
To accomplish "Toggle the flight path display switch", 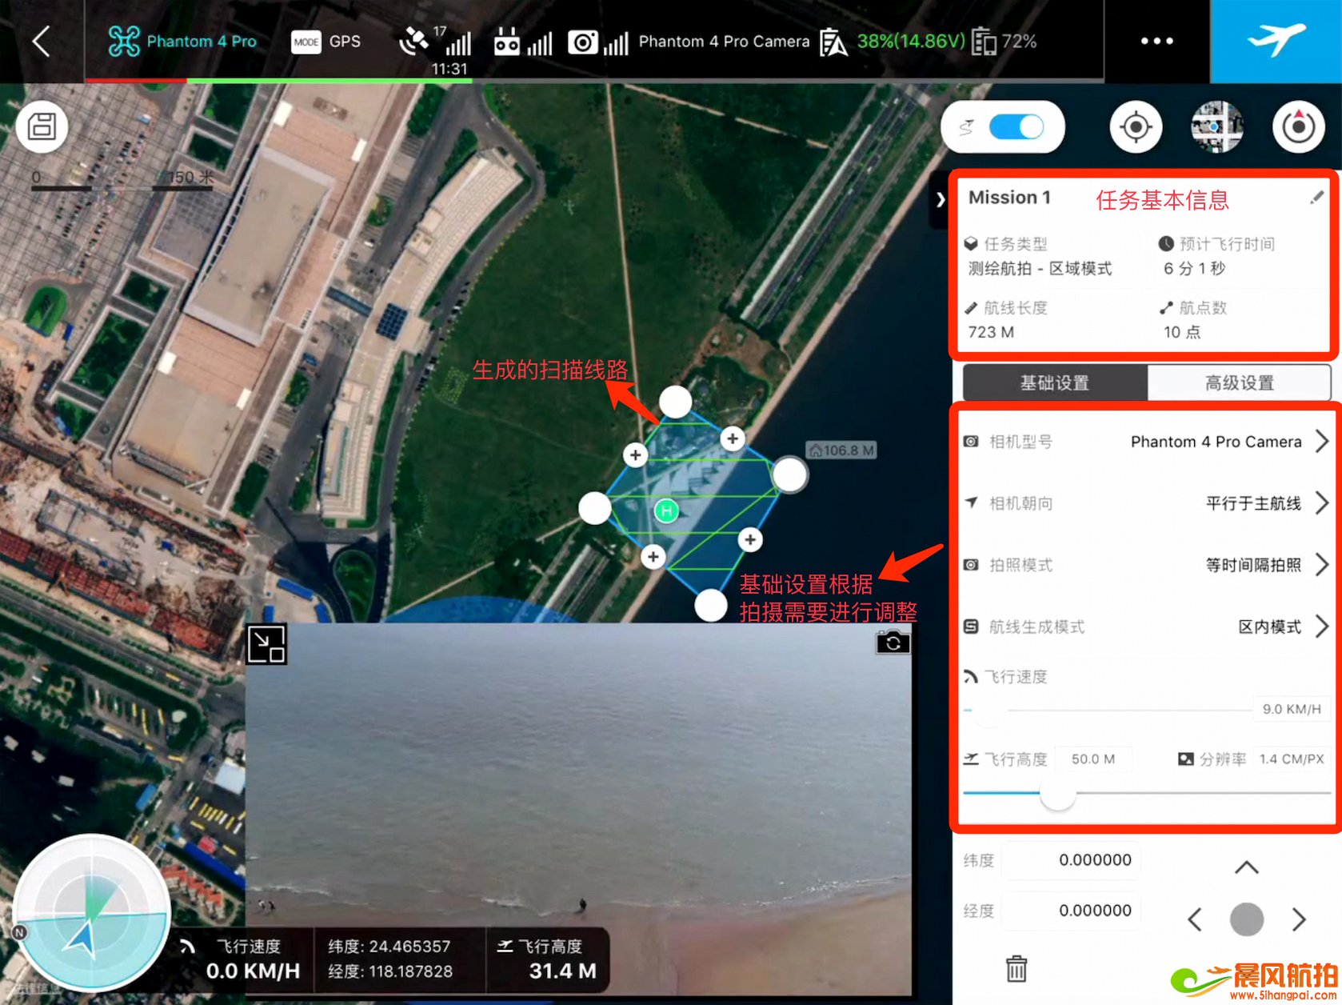I will coord(1016,126).
